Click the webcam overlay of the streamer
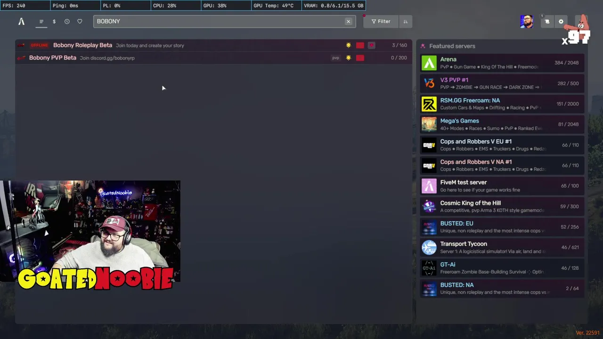Viewport: 603px width, 339px height. (90, 231)
